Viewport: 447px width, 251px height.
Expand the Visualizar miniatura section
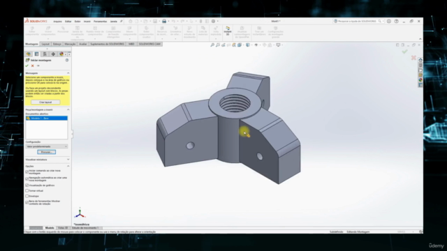click(x=68, y=160)
